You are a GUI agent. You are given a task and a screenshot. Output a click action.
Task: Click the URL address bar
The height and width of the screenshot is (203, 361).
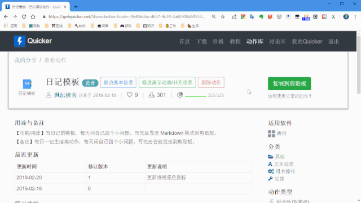[126, 16]
